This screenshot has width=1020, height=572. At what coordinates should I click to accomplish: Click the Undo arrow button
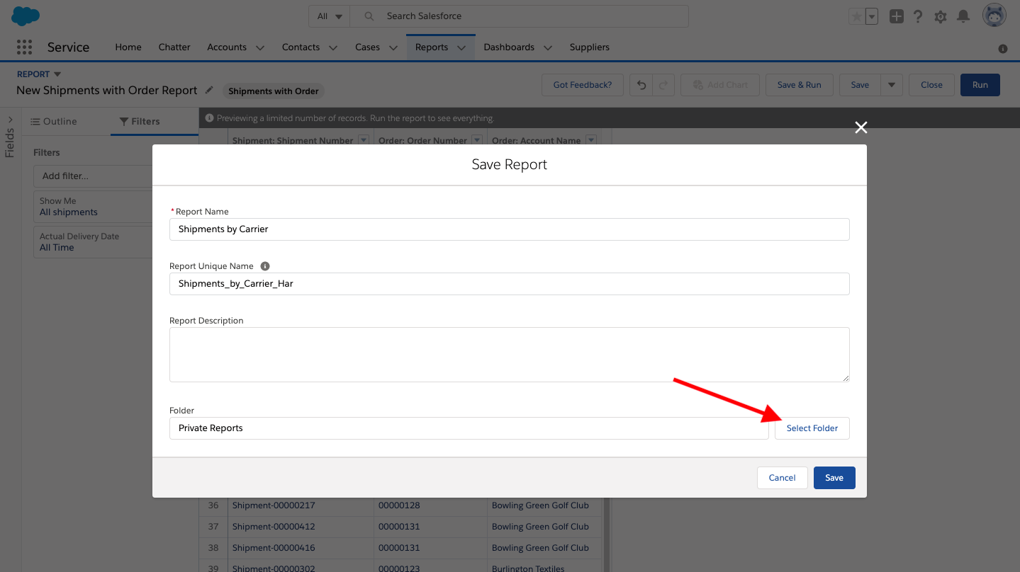click(641, 85)
